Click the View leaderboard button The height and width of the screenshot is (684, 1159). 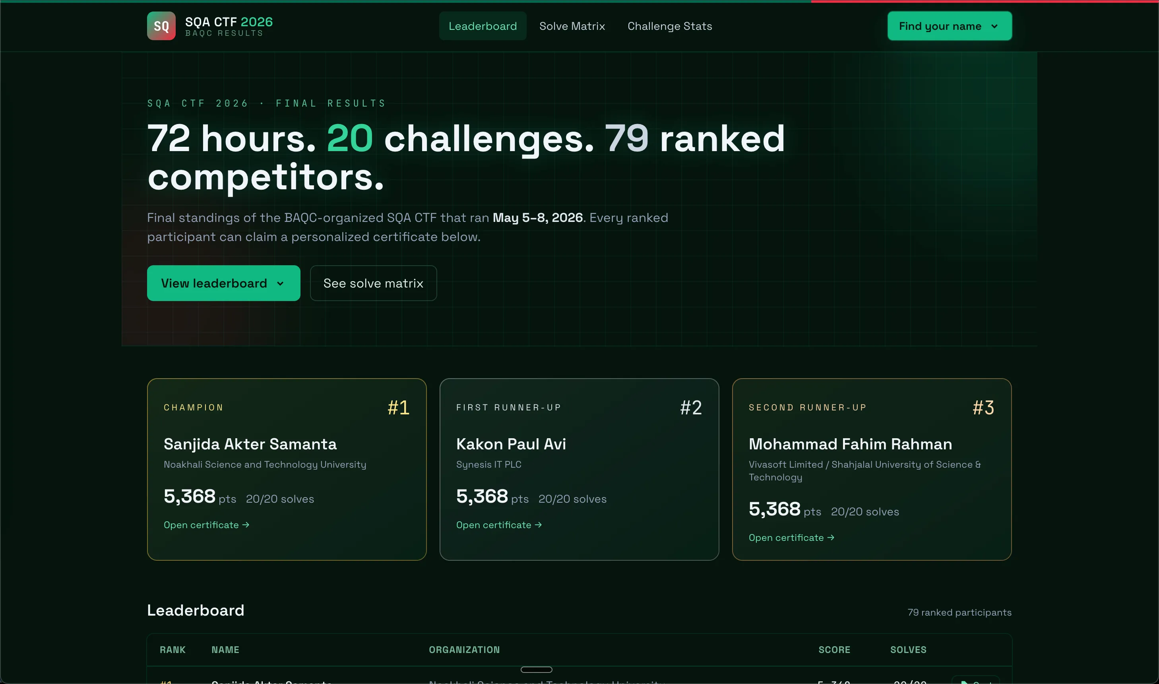click(x=223, y=283)
